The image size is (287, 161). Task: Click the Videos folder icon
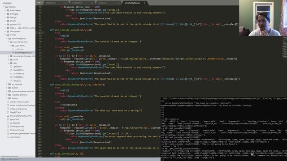coord(9,98)
